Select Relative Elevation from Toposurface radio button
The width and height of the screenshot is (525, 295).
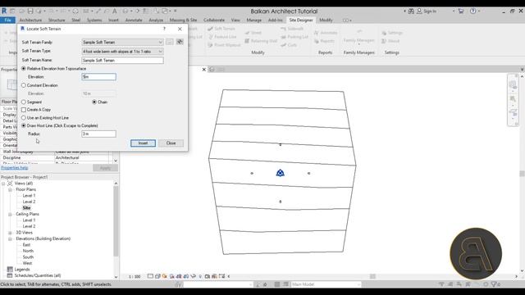[24, 68]
